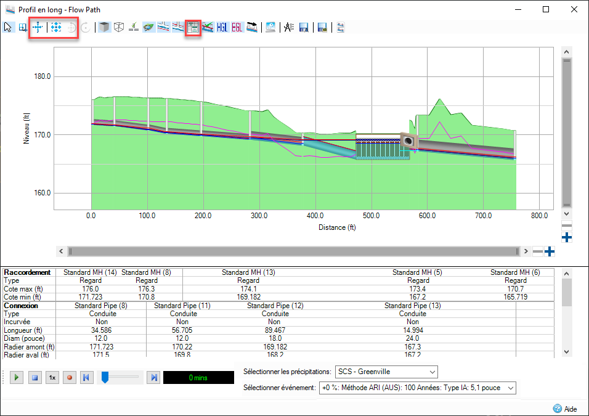The height and width of the screenshot is (416, 589).
Task: Choose the pan tool
Action: [x=38, y=28]
